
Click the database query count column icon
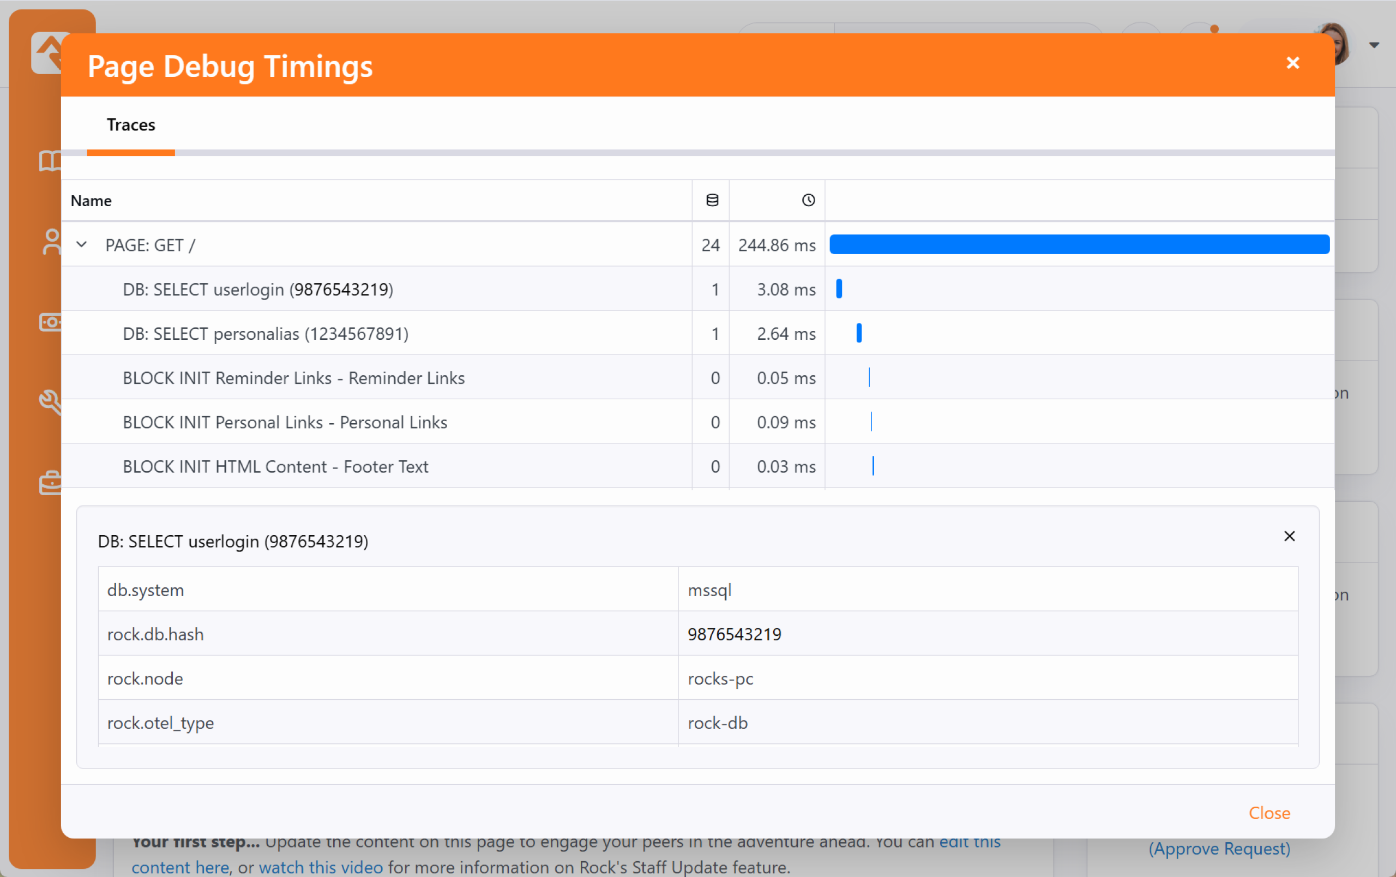tap(712, 201)
